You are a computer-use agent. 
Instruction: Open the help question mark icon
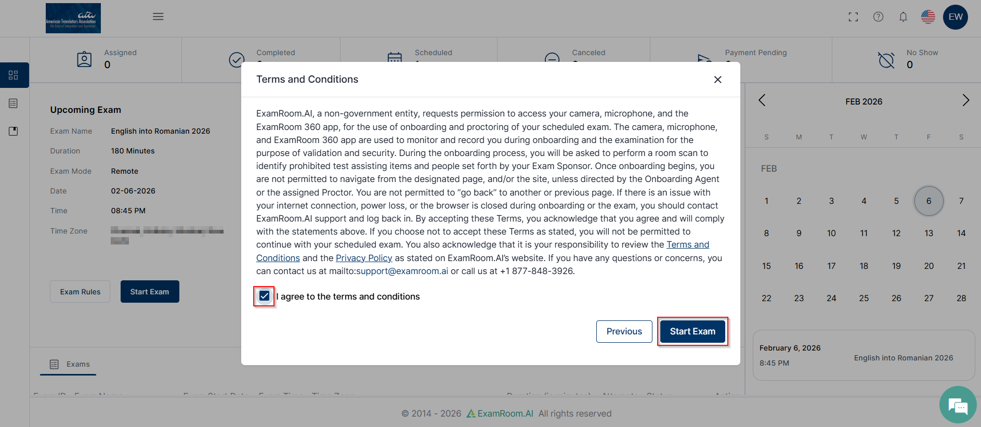click(878, 17)
